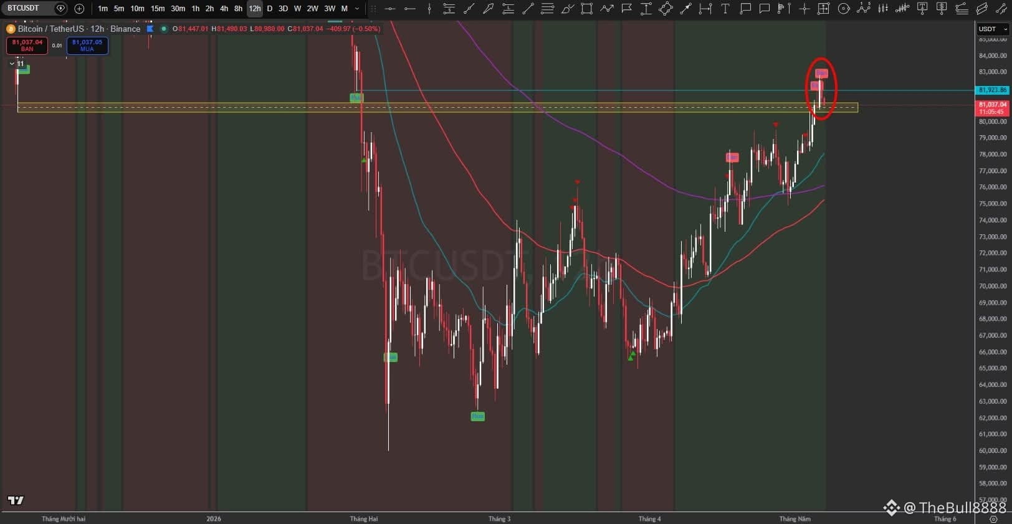The height and width of the screenshot is (524, 1012).
Task: Choose the W weekly timeframe
Action: 297,9
